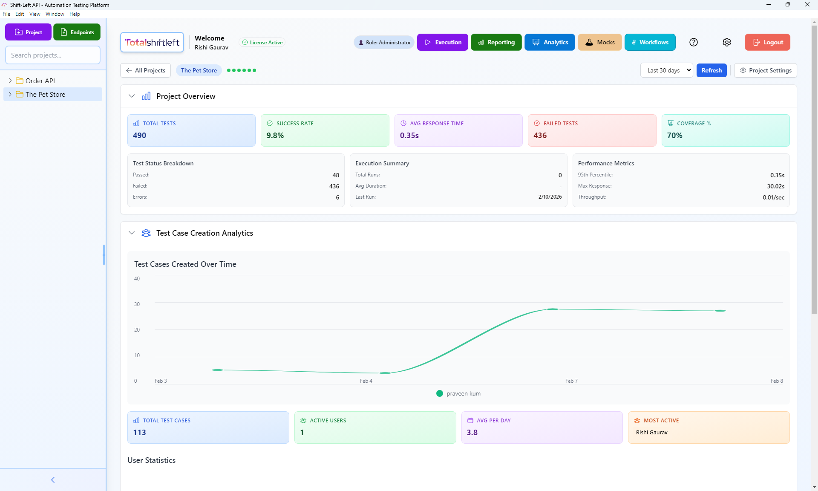This screenshot has height=491, width=818.
Task: Open the Reporting section
Action: click(x=496, y=42)
